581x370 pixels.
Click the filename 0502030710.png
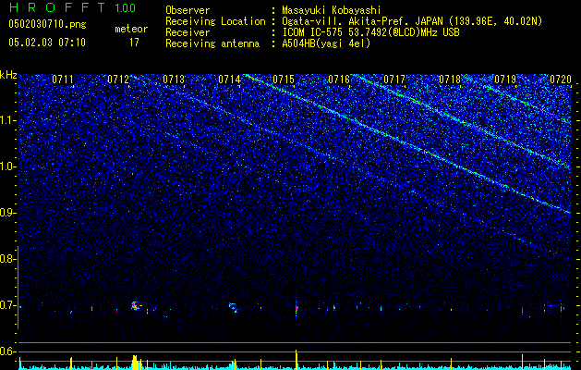pos(47,25)
